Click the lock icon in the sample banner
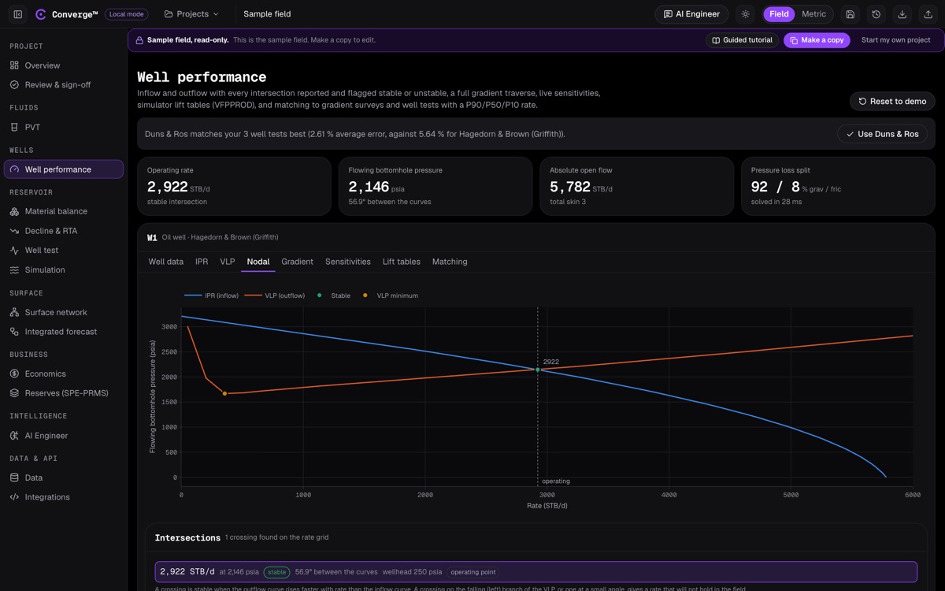 point(139,40)
